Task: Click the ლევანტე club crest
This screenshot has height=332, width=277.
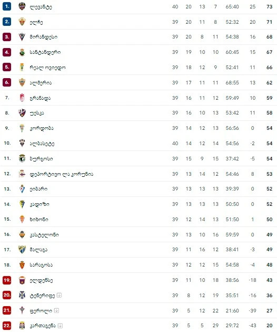Action: [22, 6]
